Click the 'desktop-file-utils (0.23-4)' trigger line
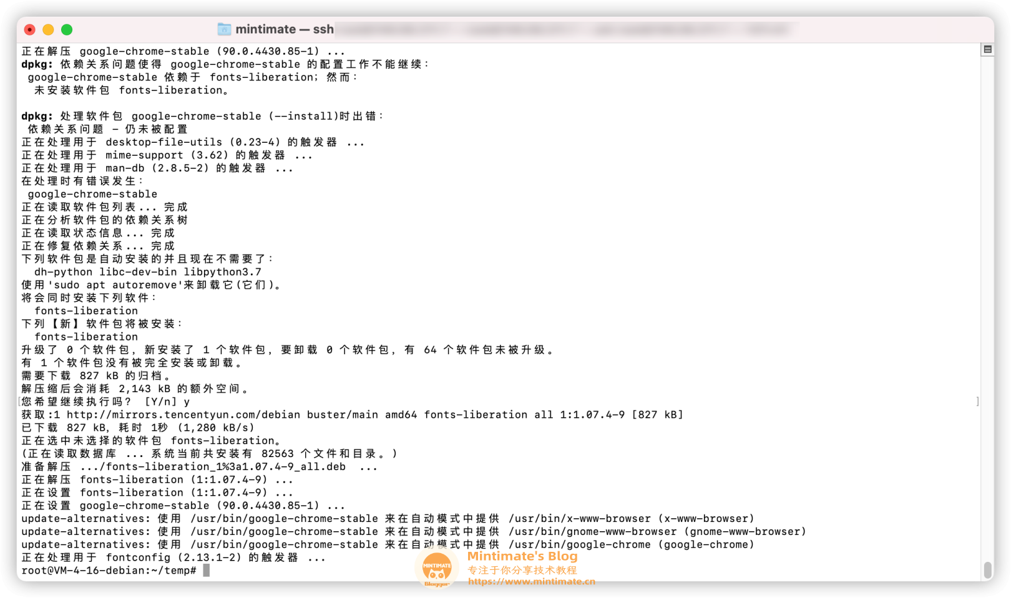 pos(193,142)
